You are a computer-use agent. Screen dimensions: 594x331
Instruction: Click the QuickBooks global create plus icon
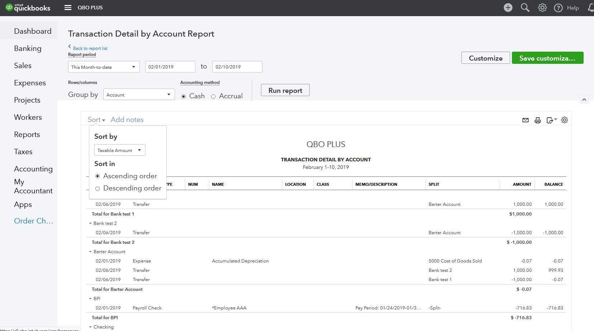pos(508,7)
